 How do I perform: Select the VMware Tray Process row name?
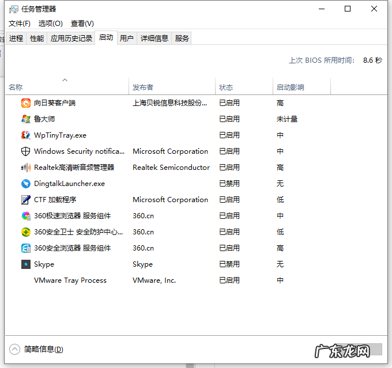click(x=70, y=280)
